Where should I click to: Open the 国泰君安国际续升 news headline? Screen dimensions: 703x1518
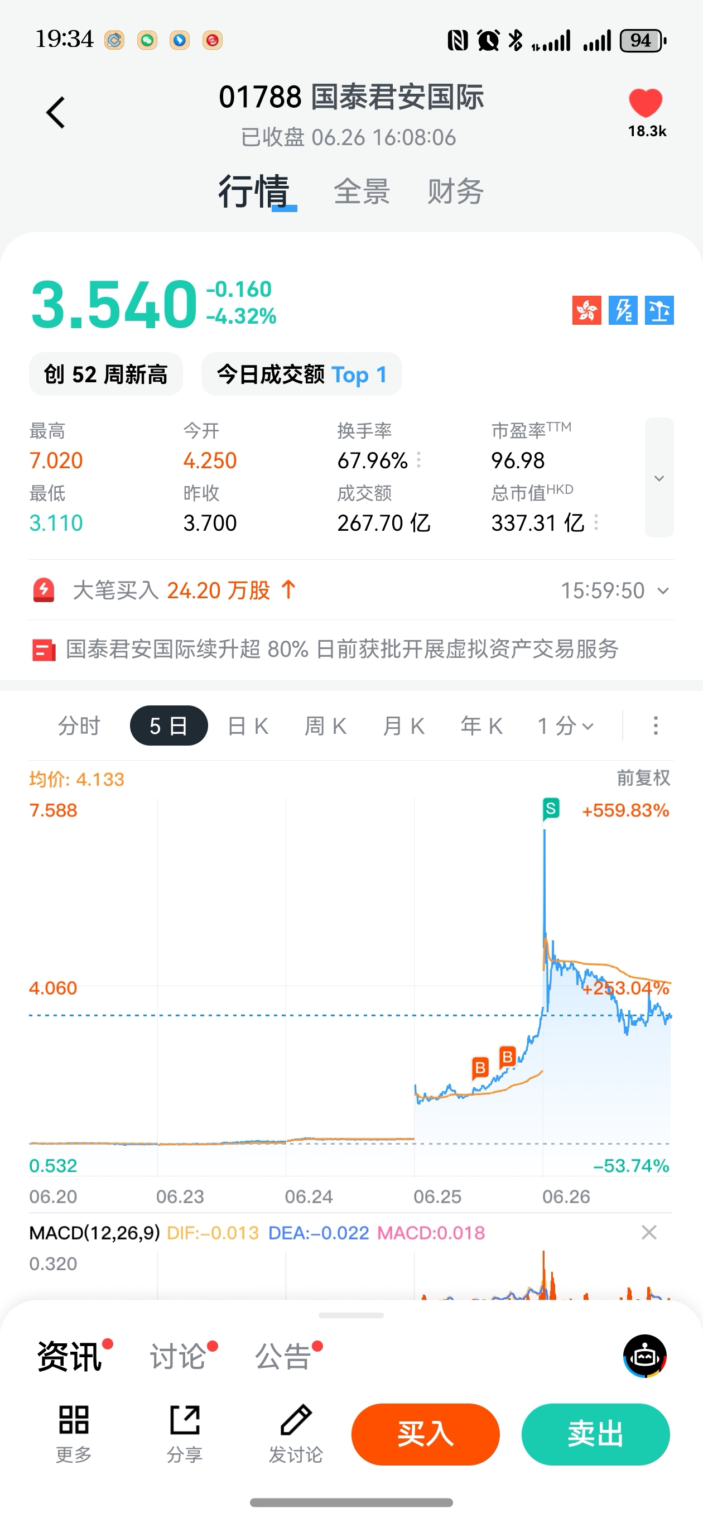pyautogui.click(x=342, y=650)
